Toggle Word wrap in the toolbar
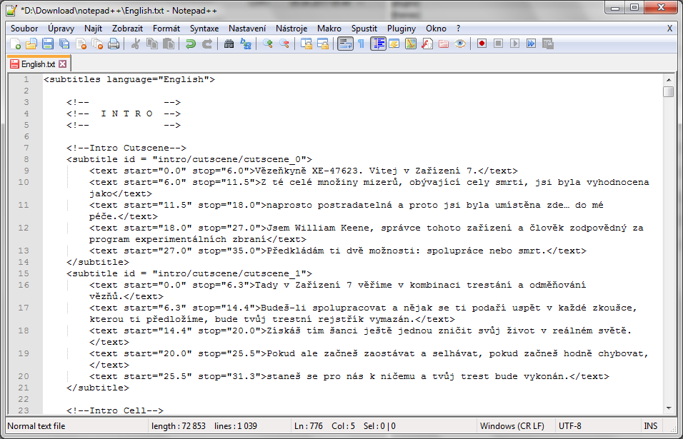This screenshot has width=683, height=439. (x=344, y=44)
